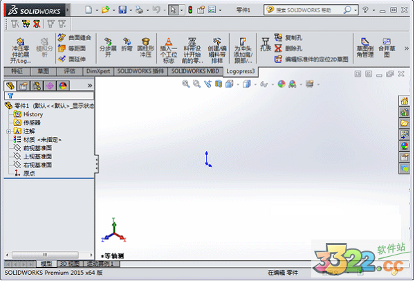Open dropdown arrow next to Open file
The width and height of the screenshot is (415, 281).
point(114,10)
